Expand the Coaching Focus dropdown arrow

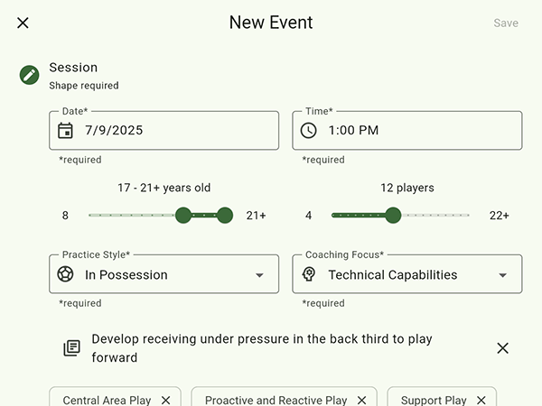(x=503, y=275)
